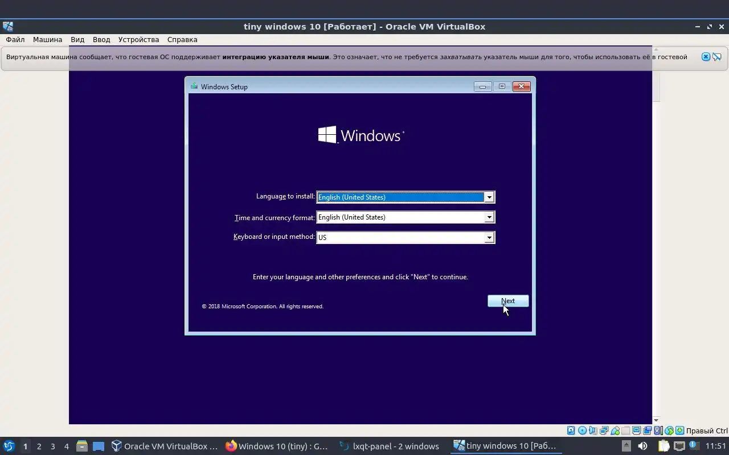
Task: Switch to virtual desktop 4
Action: click(x=66, y=446)
